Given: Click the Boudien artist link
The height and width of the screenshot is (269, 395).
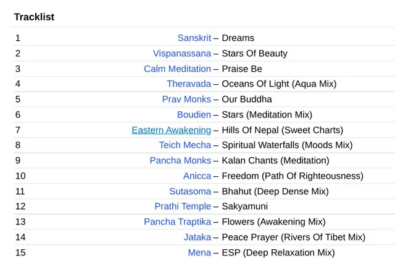Looking at the screenshot, I should pos(194,114).
